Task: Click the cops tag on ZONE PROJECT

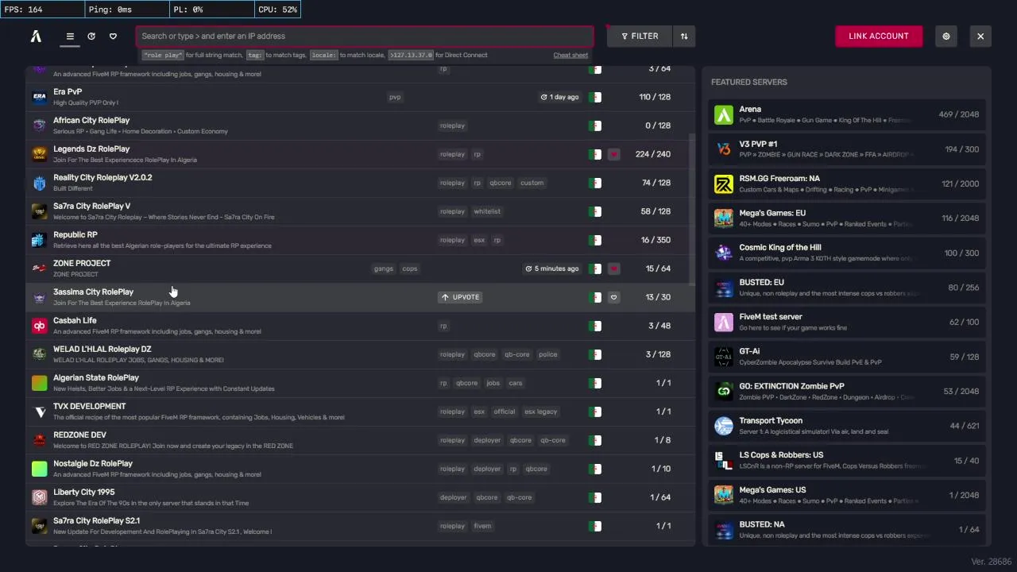Action: pyautogui.click(x=410, y=269)
